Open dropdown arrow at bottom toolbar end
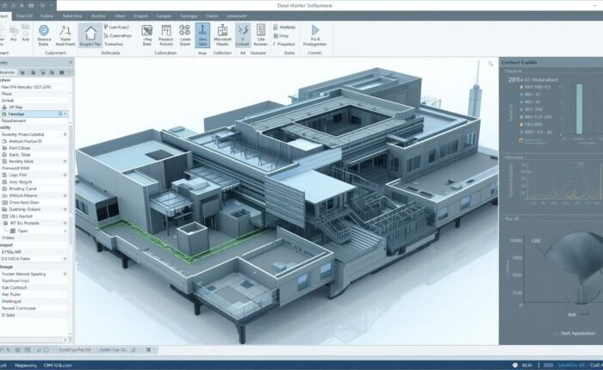The image size is (603, 370). (154, 349)
